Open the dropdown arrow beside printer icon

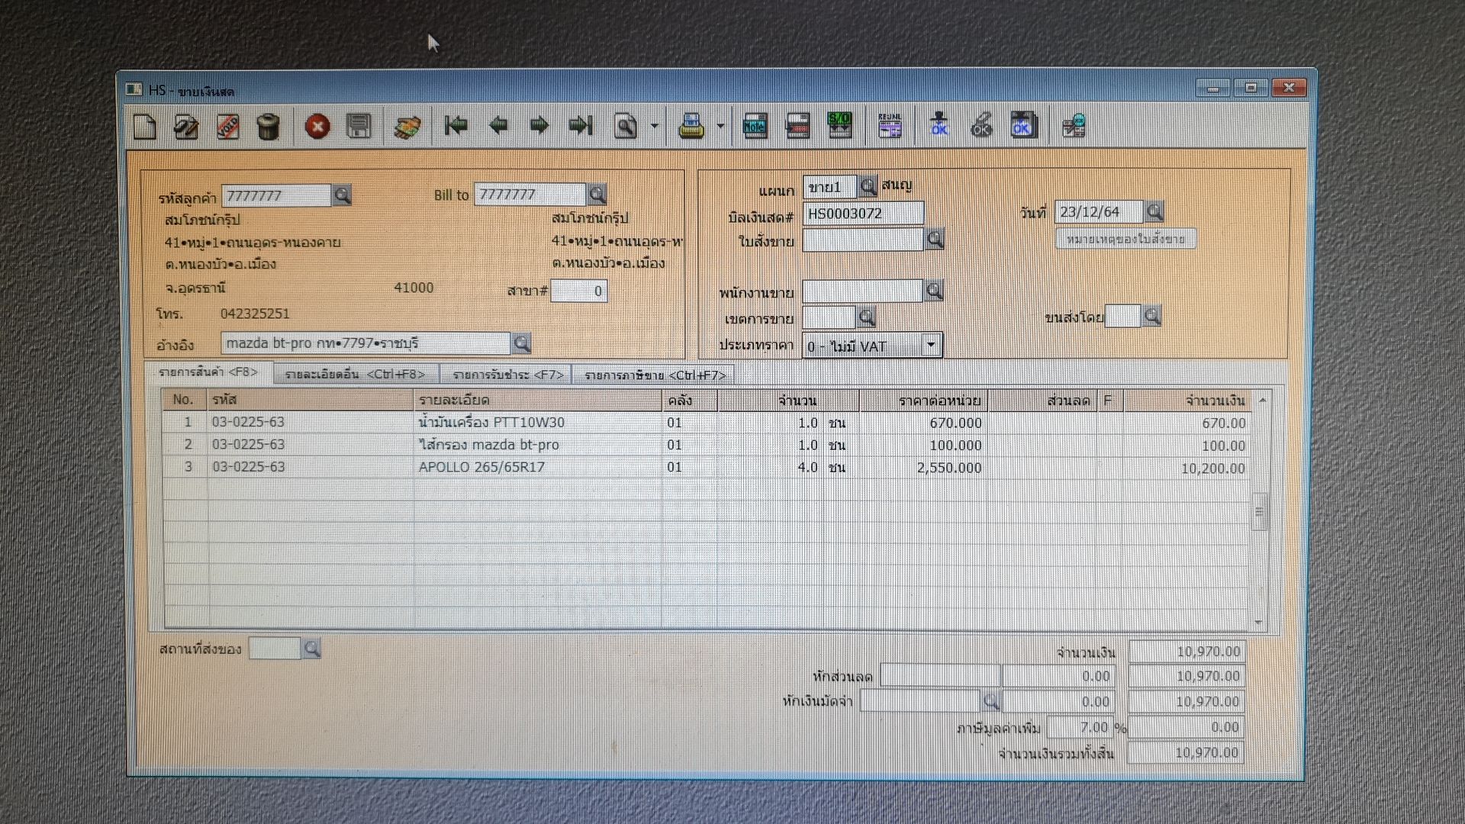[720, 127]
